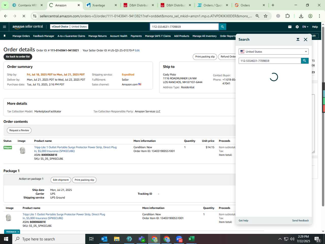Open the vCloud Choice account switcher
The width and height of the screenshot is (325, 244).
(69, 27)
